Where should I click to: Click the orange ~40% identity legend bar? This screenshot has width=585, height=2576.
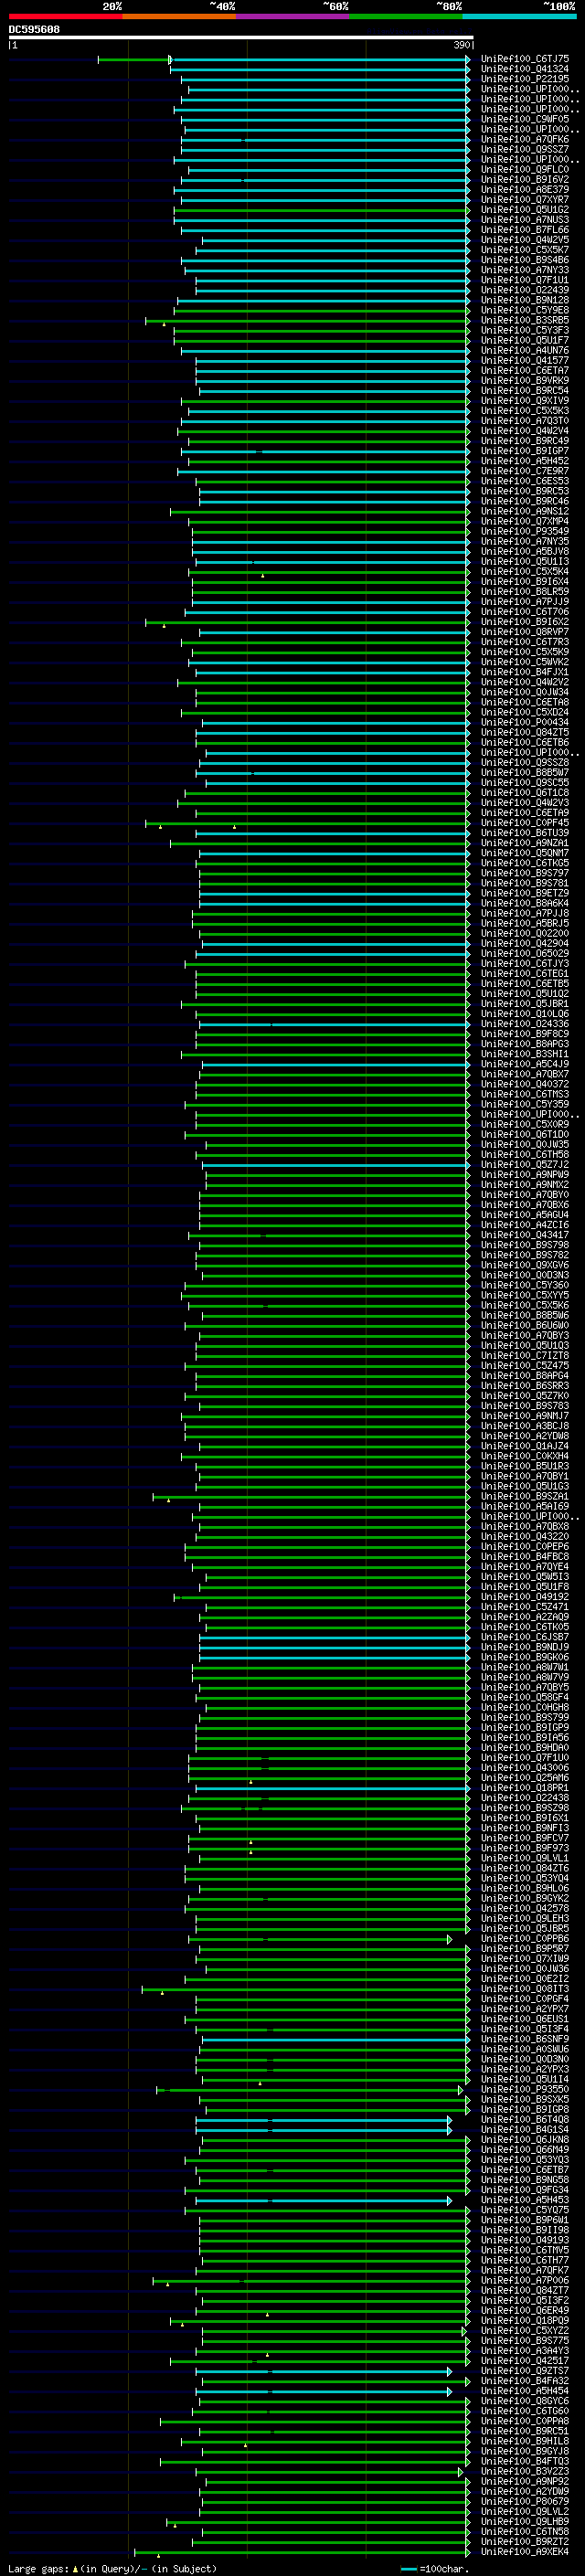179,16
